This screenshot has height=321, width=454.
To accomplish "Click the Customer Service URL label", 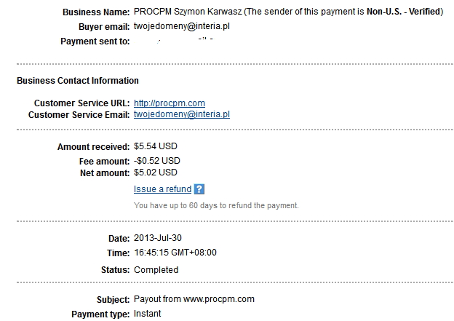I will (82, 103).
